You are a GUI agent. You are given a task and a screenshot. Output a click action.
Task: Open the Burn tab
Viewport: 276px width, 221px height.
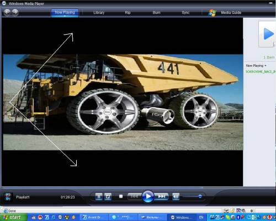point(157,13)
